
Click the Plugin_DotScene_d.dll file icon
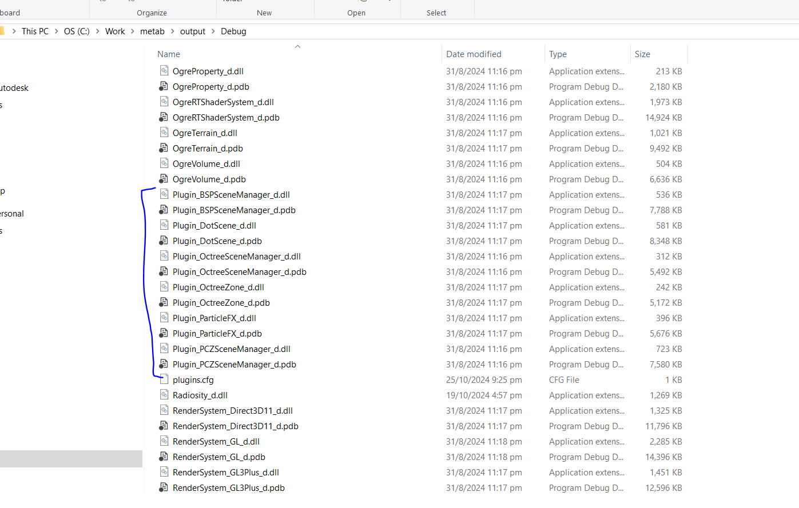pos(164,225)
